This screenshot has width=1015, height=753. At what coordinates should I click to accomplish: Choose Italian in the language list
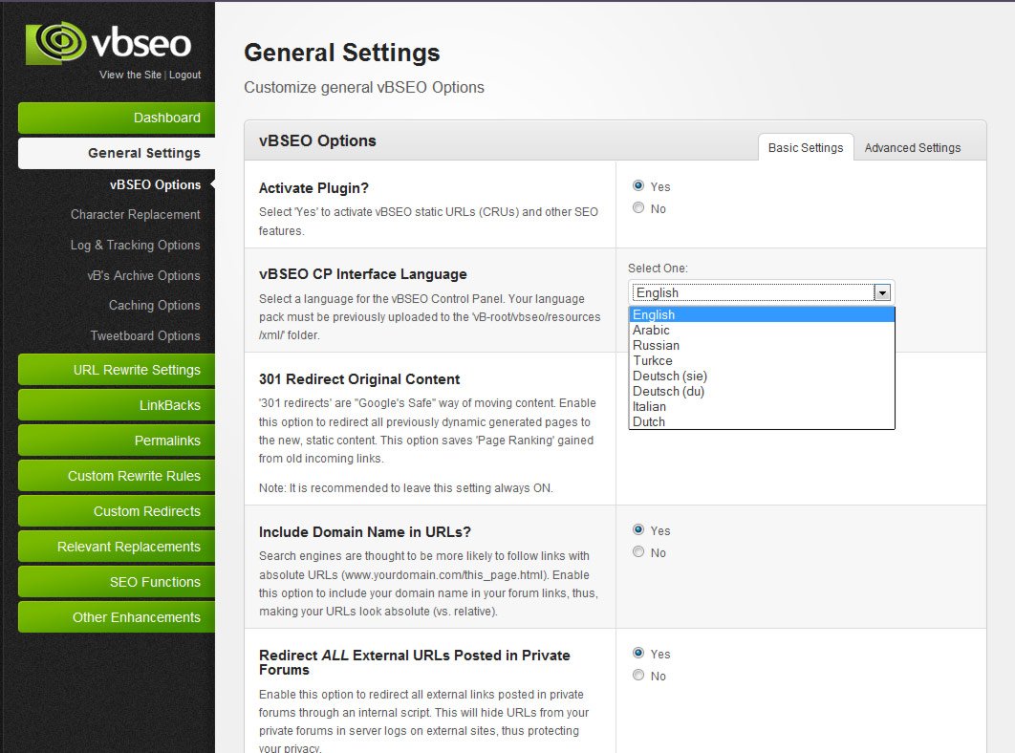tap(761, 407)
